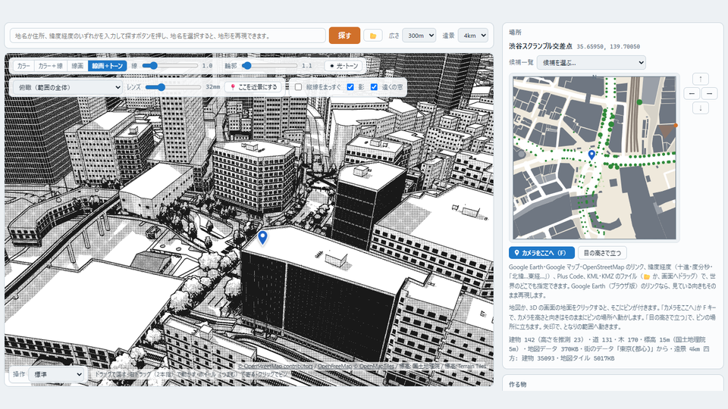Viewport: 728px width, 409px height.
Task: Click the 標高: Terrain Tiles attribution text
Action: click(465, 367)
